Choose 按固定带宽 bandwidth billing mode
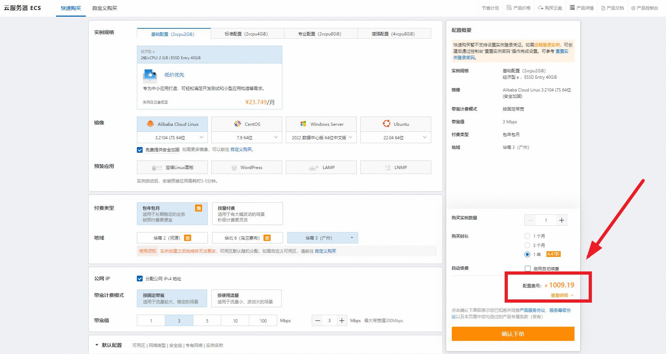 172,298
